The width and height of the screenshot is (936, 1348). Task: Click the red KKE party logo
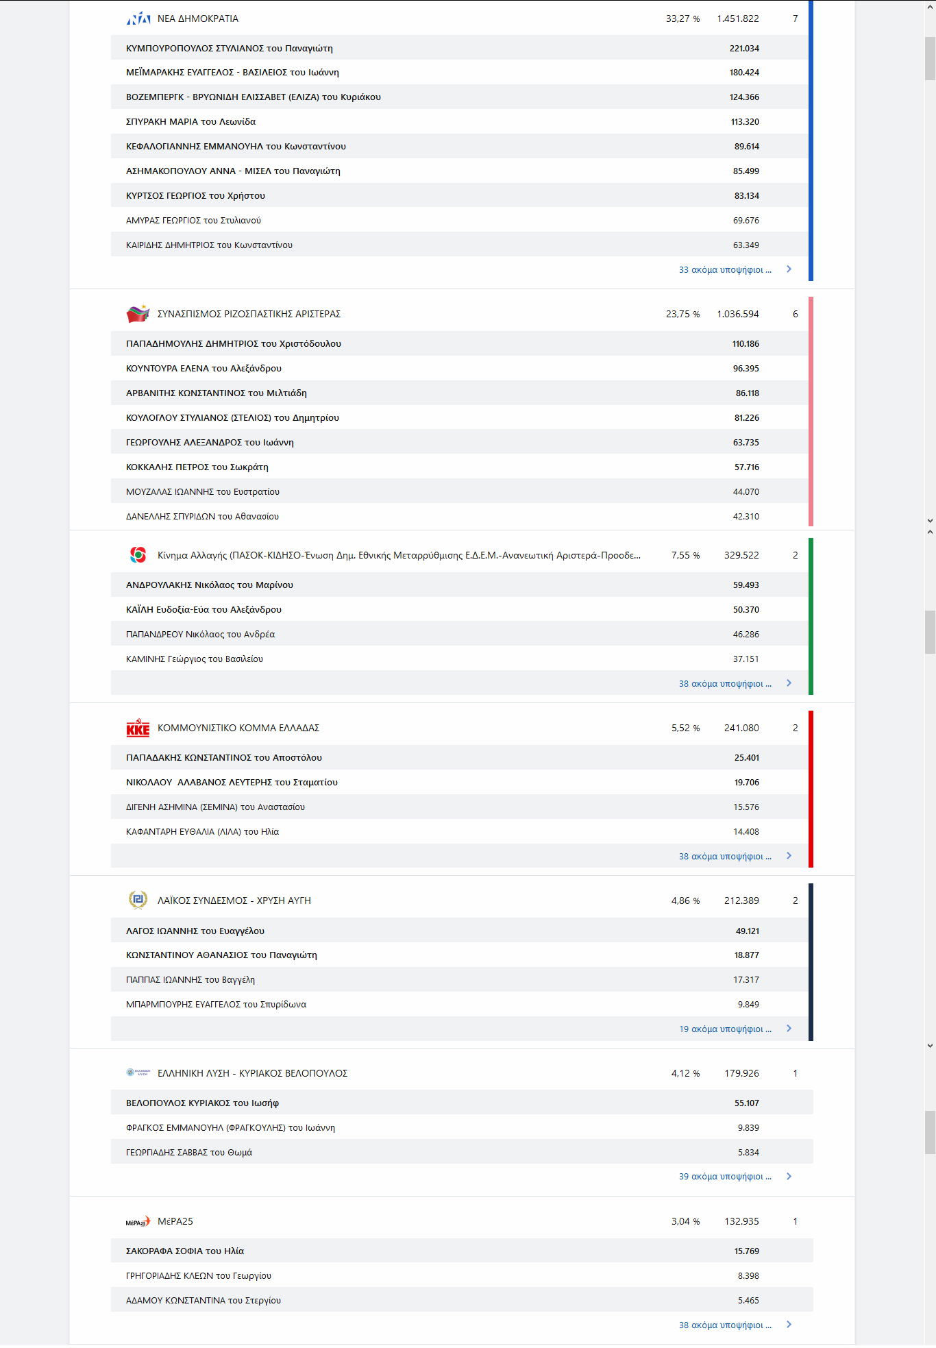(x=138, y=728)
